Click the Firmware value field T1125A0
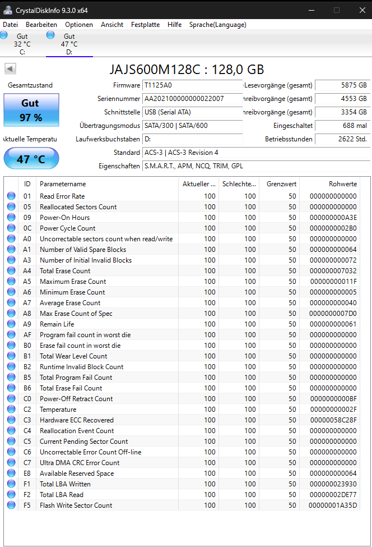This screenshot has width=372, height=547. [x=192, y=85]
